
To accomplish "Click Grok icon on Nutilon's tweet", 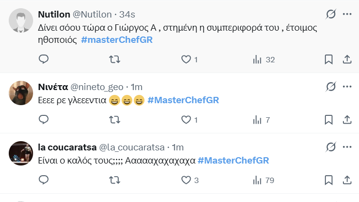I will click(x=331, y=15).
